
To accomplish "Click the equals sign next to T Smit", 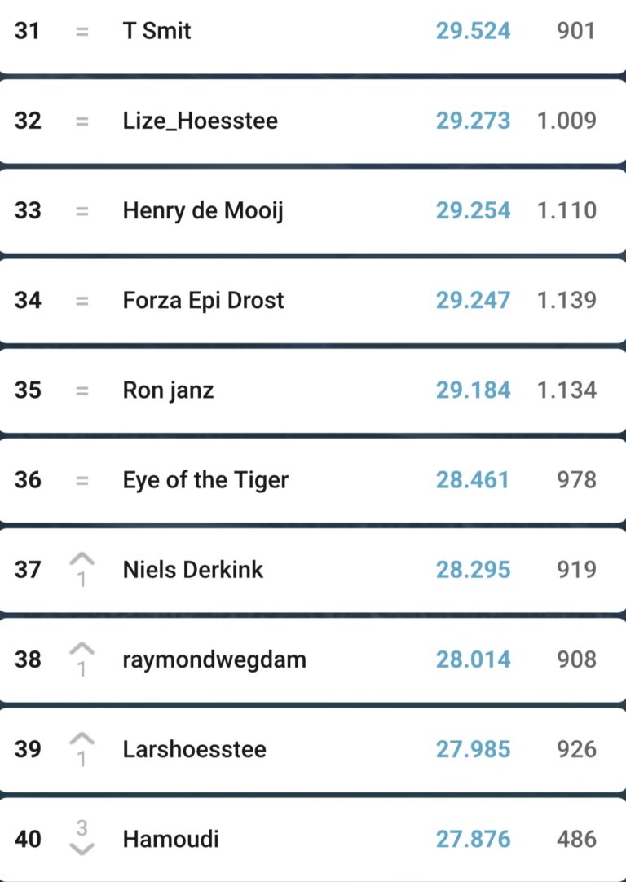I will pos(82,32).
